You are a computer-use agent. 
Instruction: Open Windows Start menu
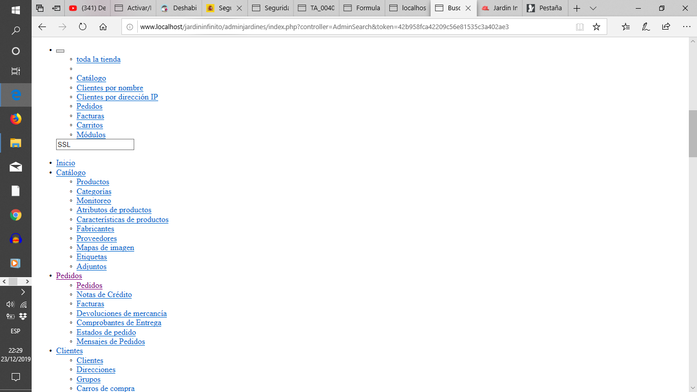click(16, 10)
